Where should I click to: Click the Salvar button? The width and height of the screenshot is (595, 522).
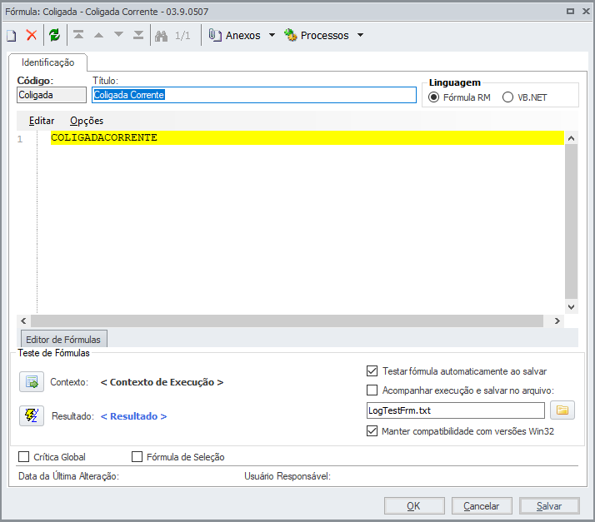coord(549,505)
